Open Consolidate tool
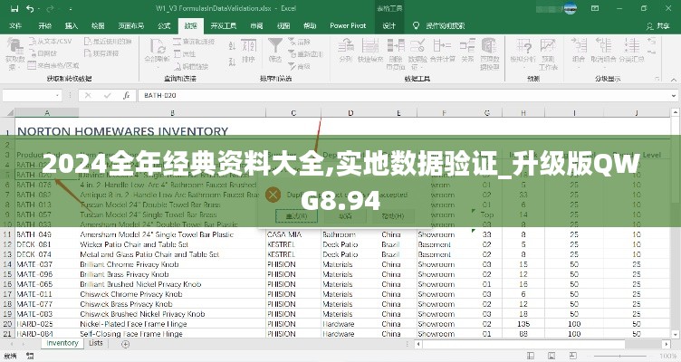 click(443, 51)
